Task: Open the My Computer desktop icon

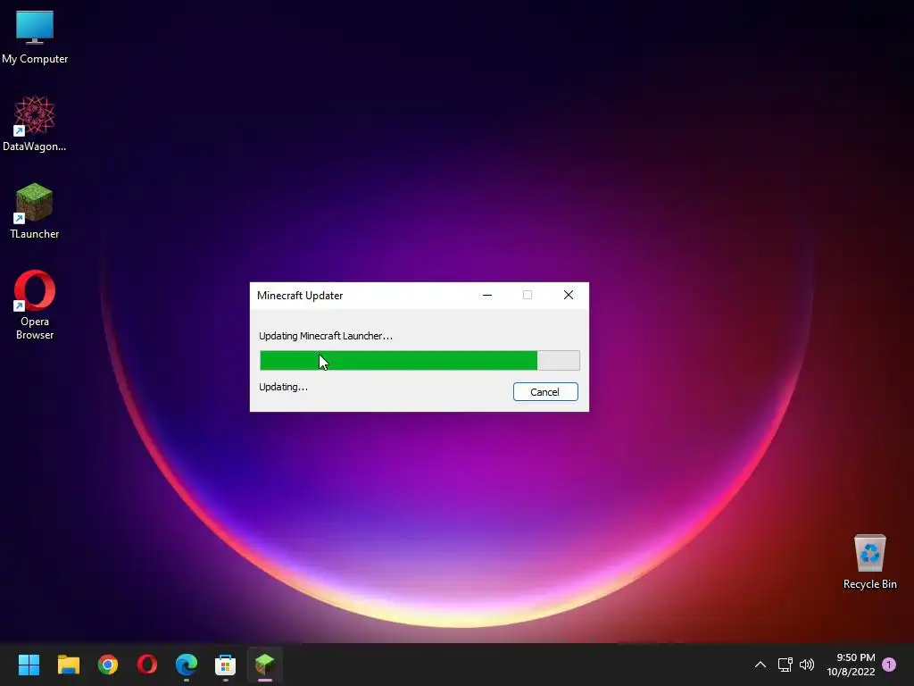Action: 35,37
